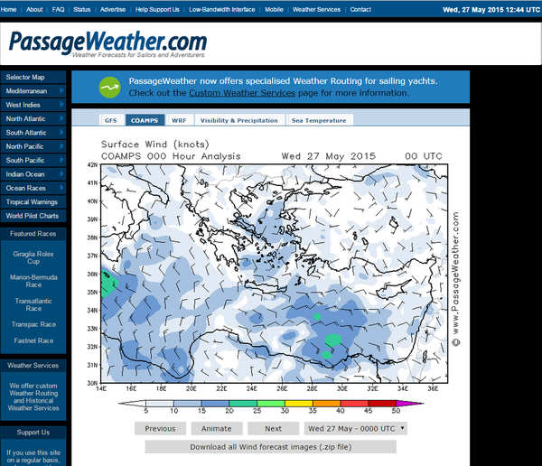Expand the Mediterranean submenu arrow
The width and height of the screenshot is (542, 466).
pos(61,90)
